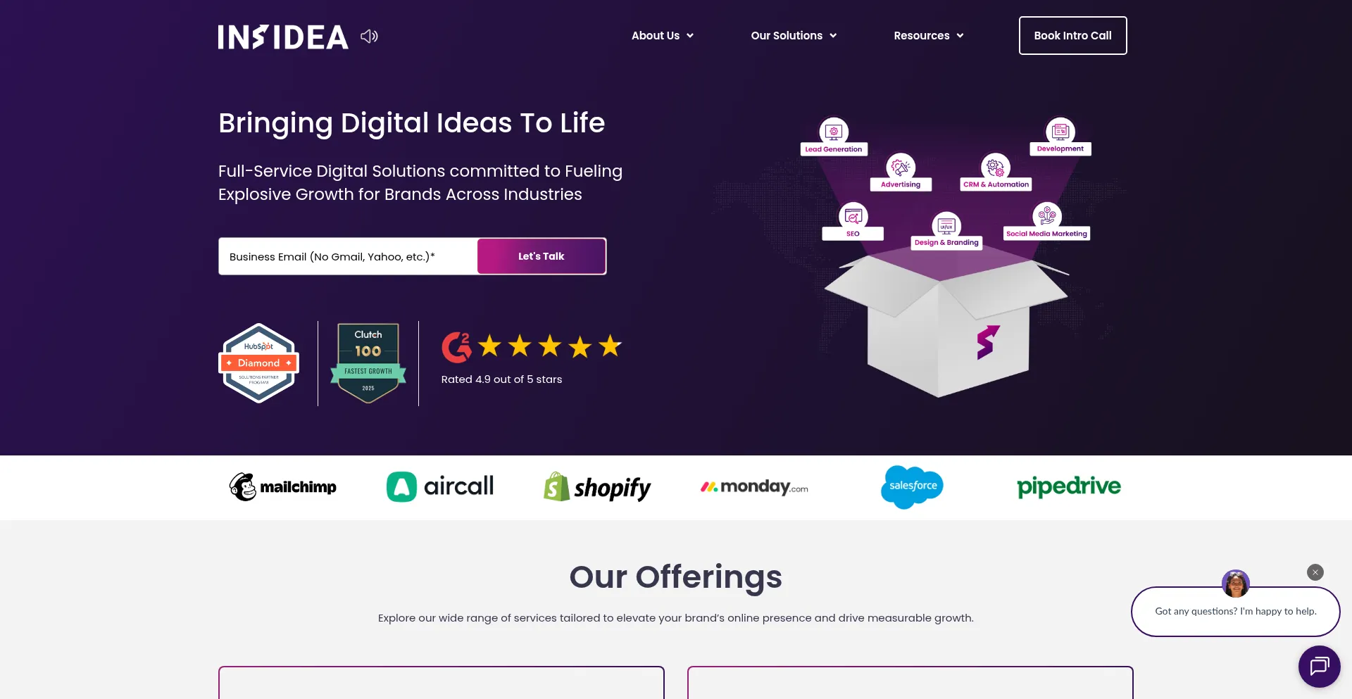
Task: Click the HubSpot Diamond partner badge
Action: point(259,363)
